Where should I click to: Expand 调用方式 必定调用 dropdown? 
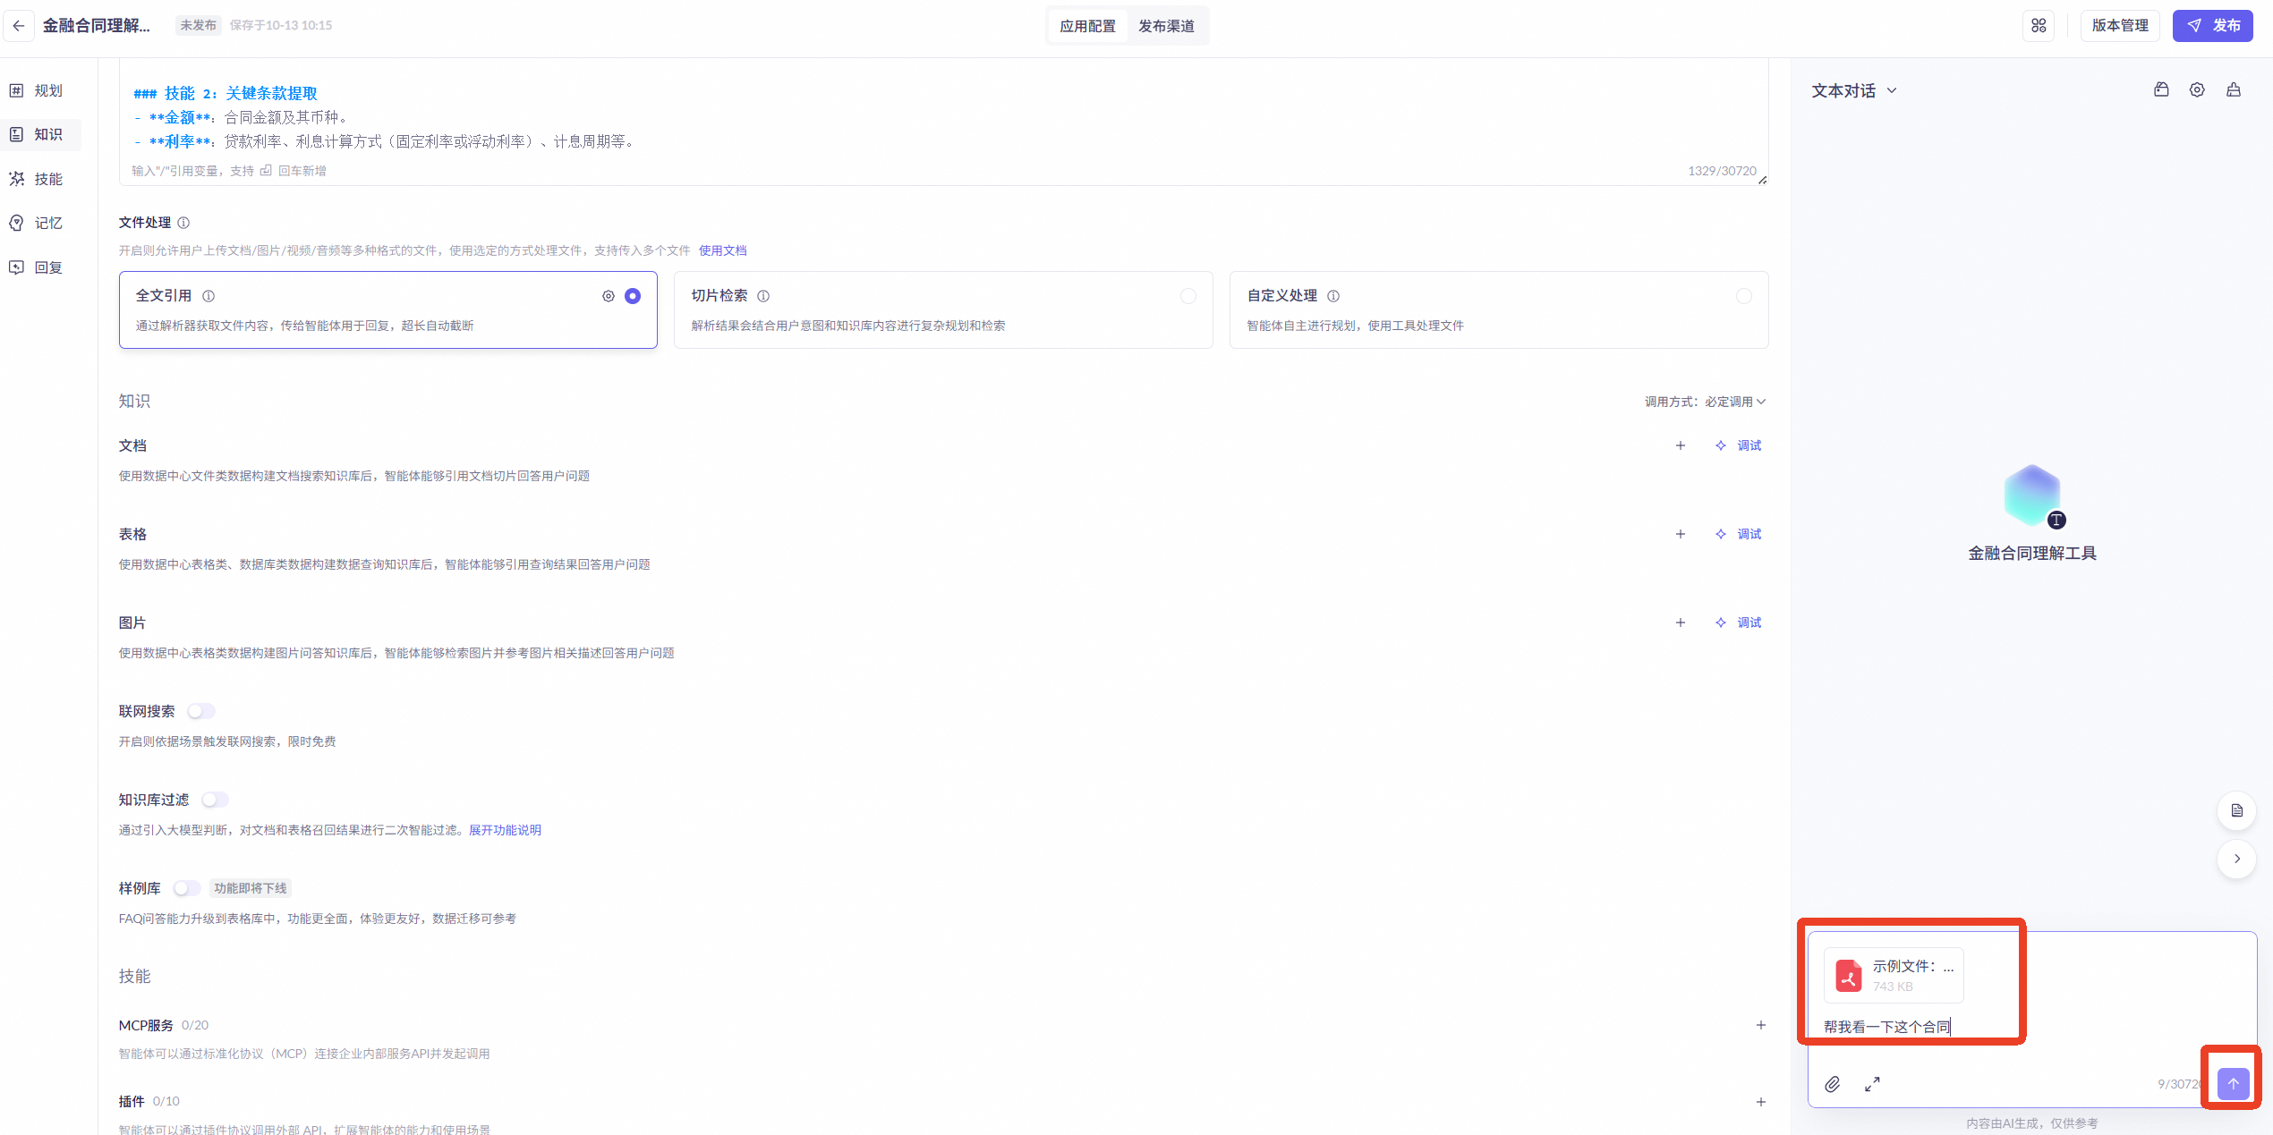click(x=1705, y=402)
